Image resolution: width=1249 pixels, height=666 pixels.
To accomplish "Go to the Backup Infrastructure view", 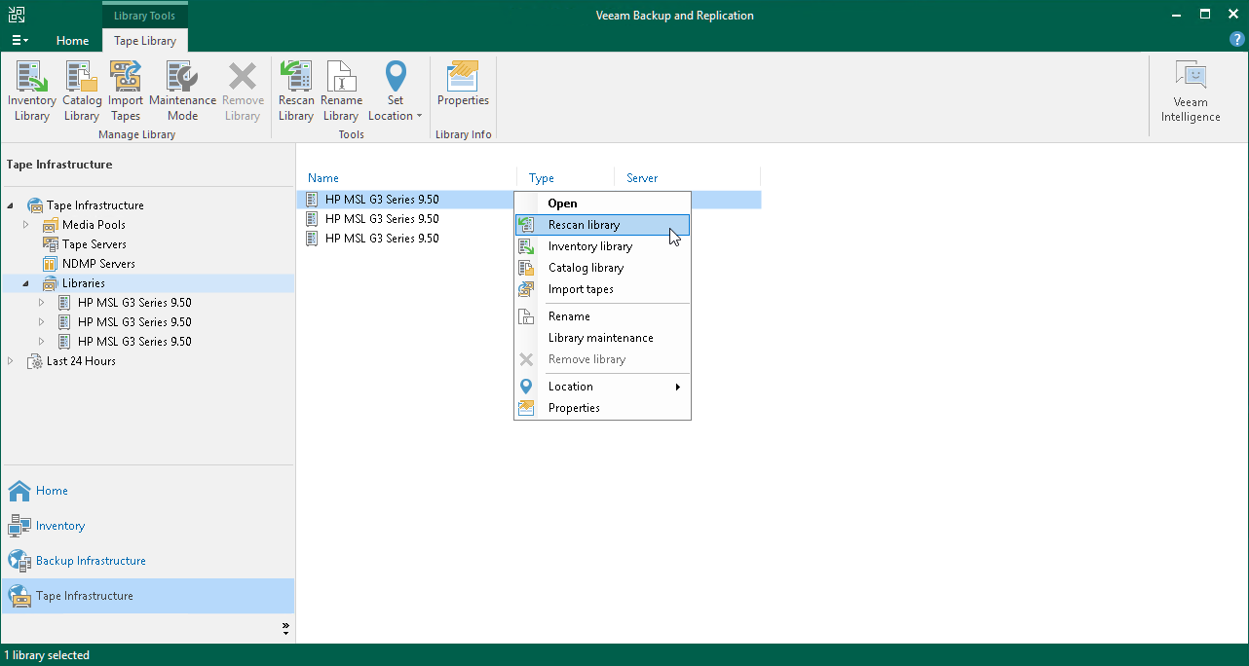I will coord(91,561).
